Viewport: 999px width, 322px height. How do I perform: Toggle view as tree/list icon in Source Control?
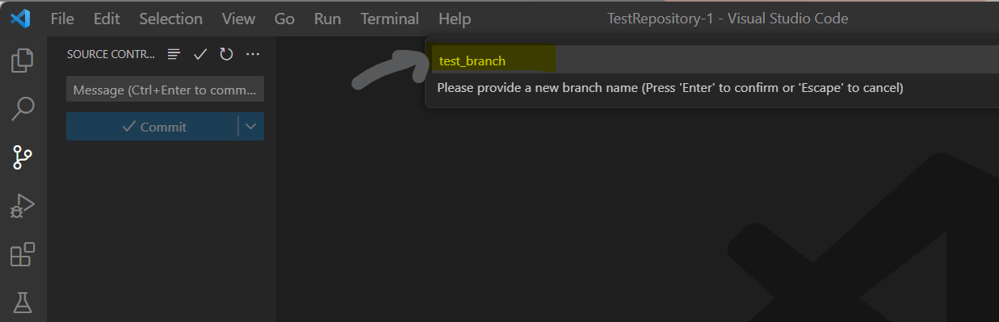(174, 54)
